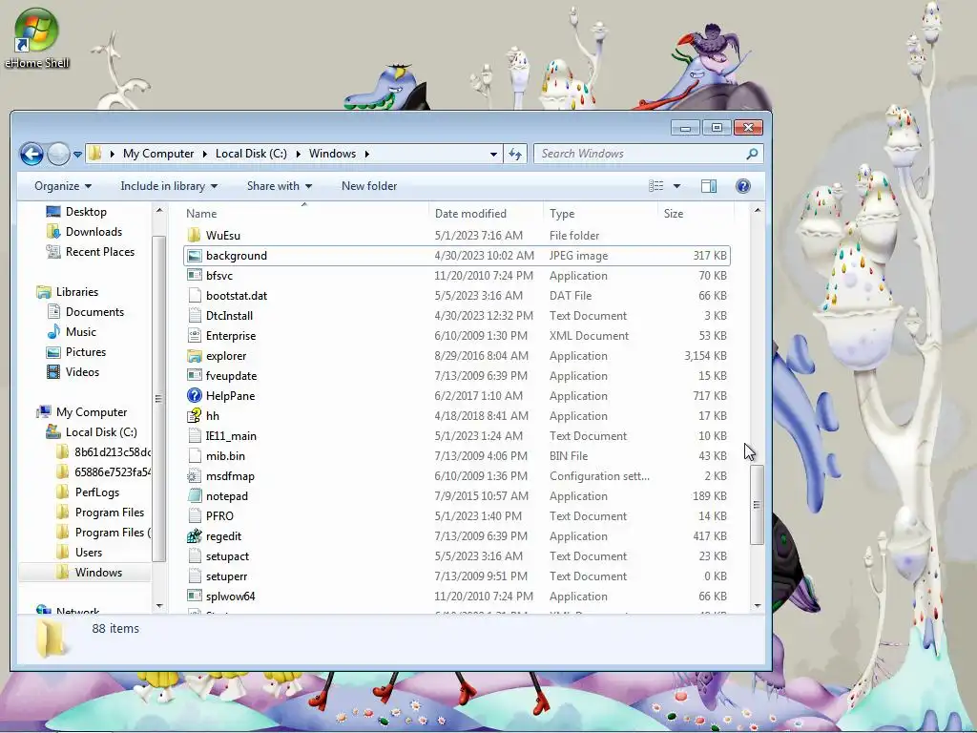Select the notepad application icon

pos(195,496)
